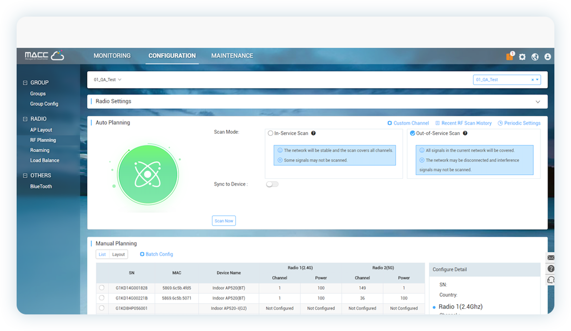Open the user account icon
571x331 pixels.
click(x=548, y=57)
